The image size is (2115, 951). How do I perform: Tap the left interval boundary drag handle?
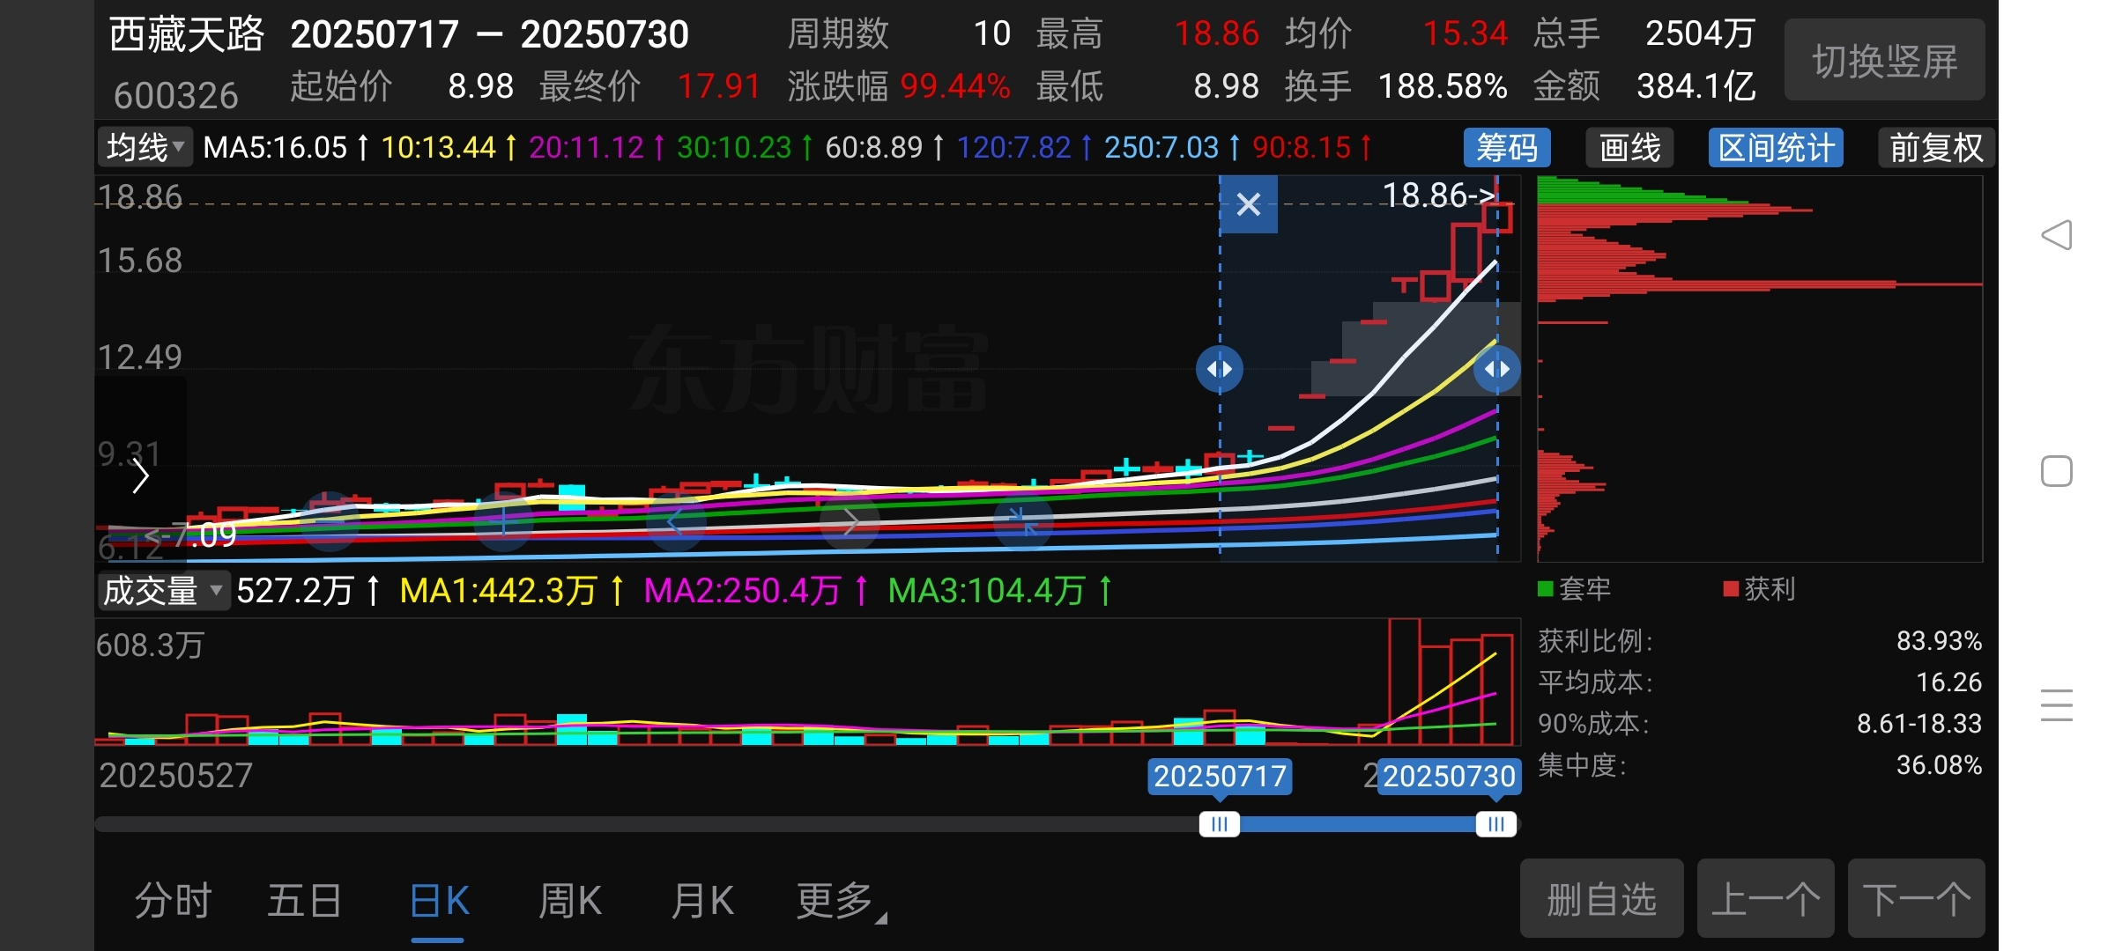(1220, 368)
